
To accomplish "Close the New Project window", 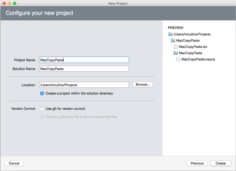I will click(x=4, y=4).
